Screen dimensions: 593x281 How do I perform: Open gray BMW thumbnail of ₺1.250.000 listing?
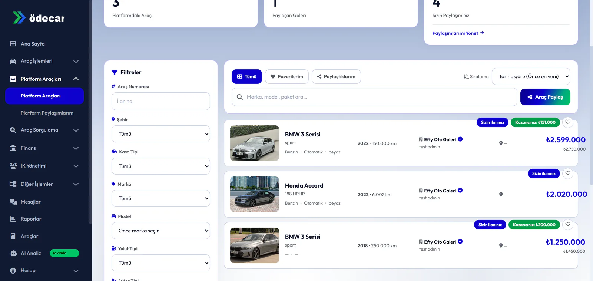tap(255, 245)
